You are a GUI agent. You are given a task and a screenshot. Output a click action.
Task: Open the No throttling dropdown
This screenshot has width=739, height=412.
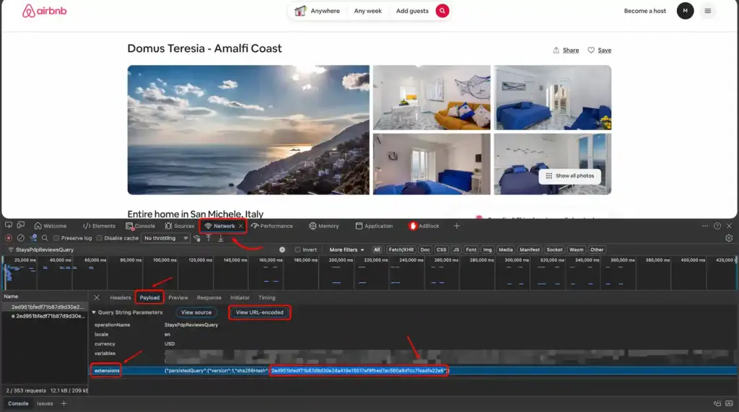click(165, 238)
